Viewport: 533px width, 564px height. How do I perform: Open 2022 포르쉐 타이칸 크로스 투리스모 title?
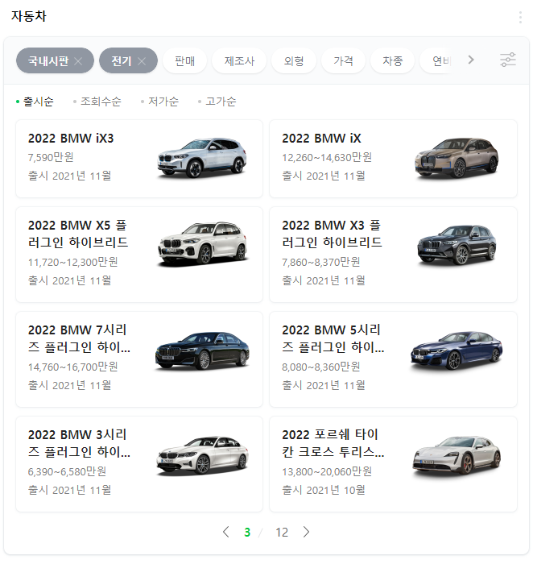[x=333, y=443]
